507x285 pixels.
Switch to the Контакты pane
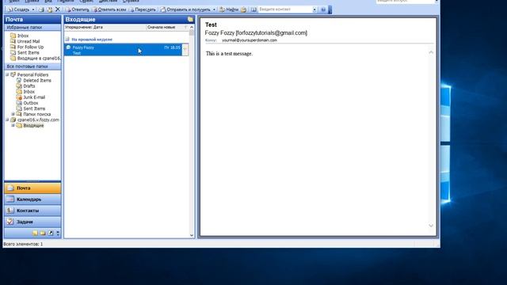tap(32, 211)
